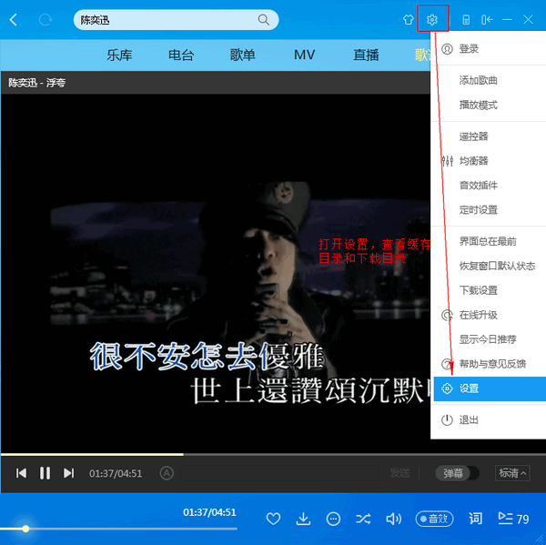The width and height of the screenshot is (546, 545).
Task: Open the playlist queue showing 79
Action: [x=513, y=520]
